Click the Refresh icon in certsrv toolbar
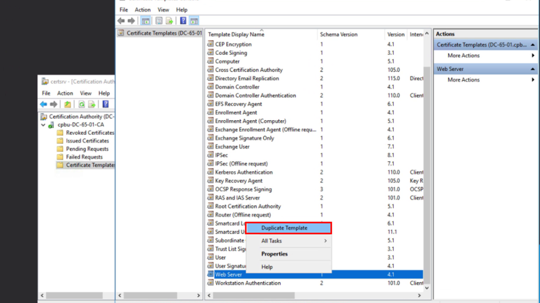The width and height of the screenshot is (540, 303). [x=82, y=104]
